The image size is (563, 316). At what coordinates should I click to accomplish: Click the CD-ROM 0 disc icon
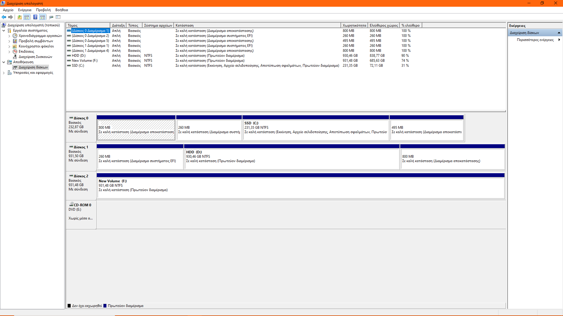[71, 204]
